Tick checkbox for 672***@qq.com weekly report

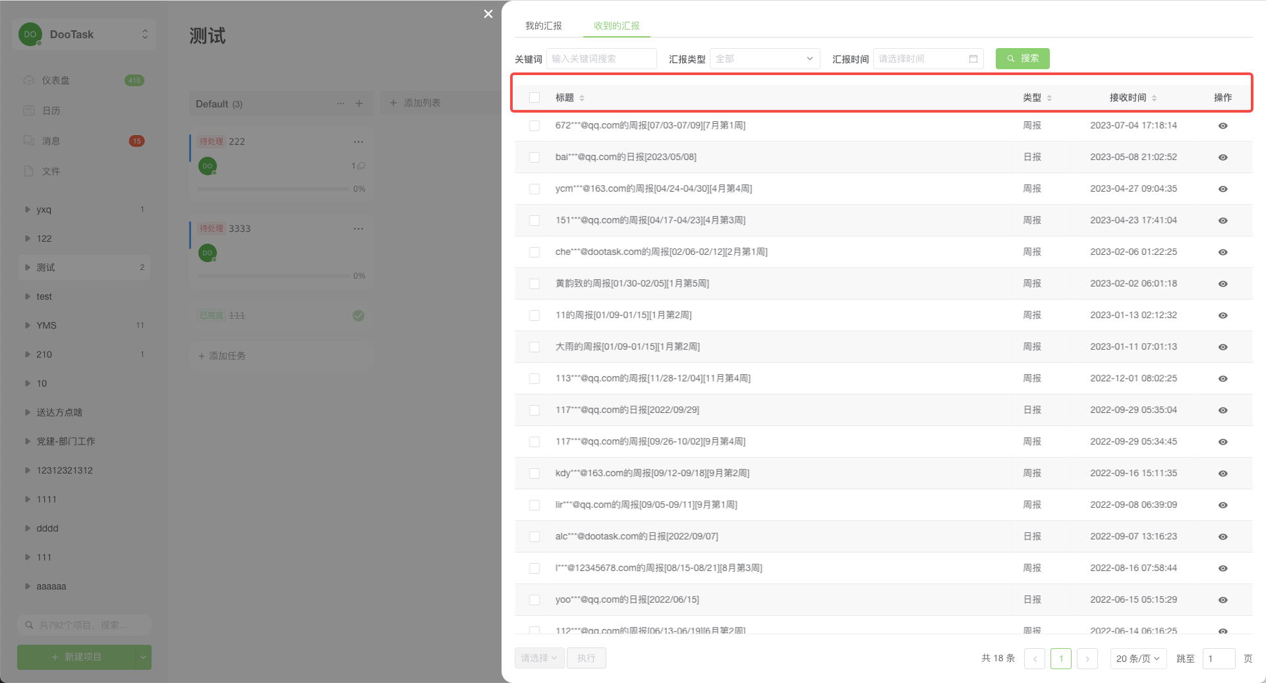[x=534, y=126]
